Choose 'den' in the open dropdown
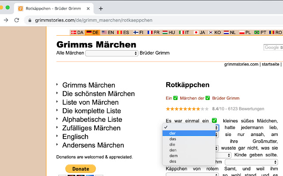The width and height of the screenshot is (283, 176). tap(189, 150)
